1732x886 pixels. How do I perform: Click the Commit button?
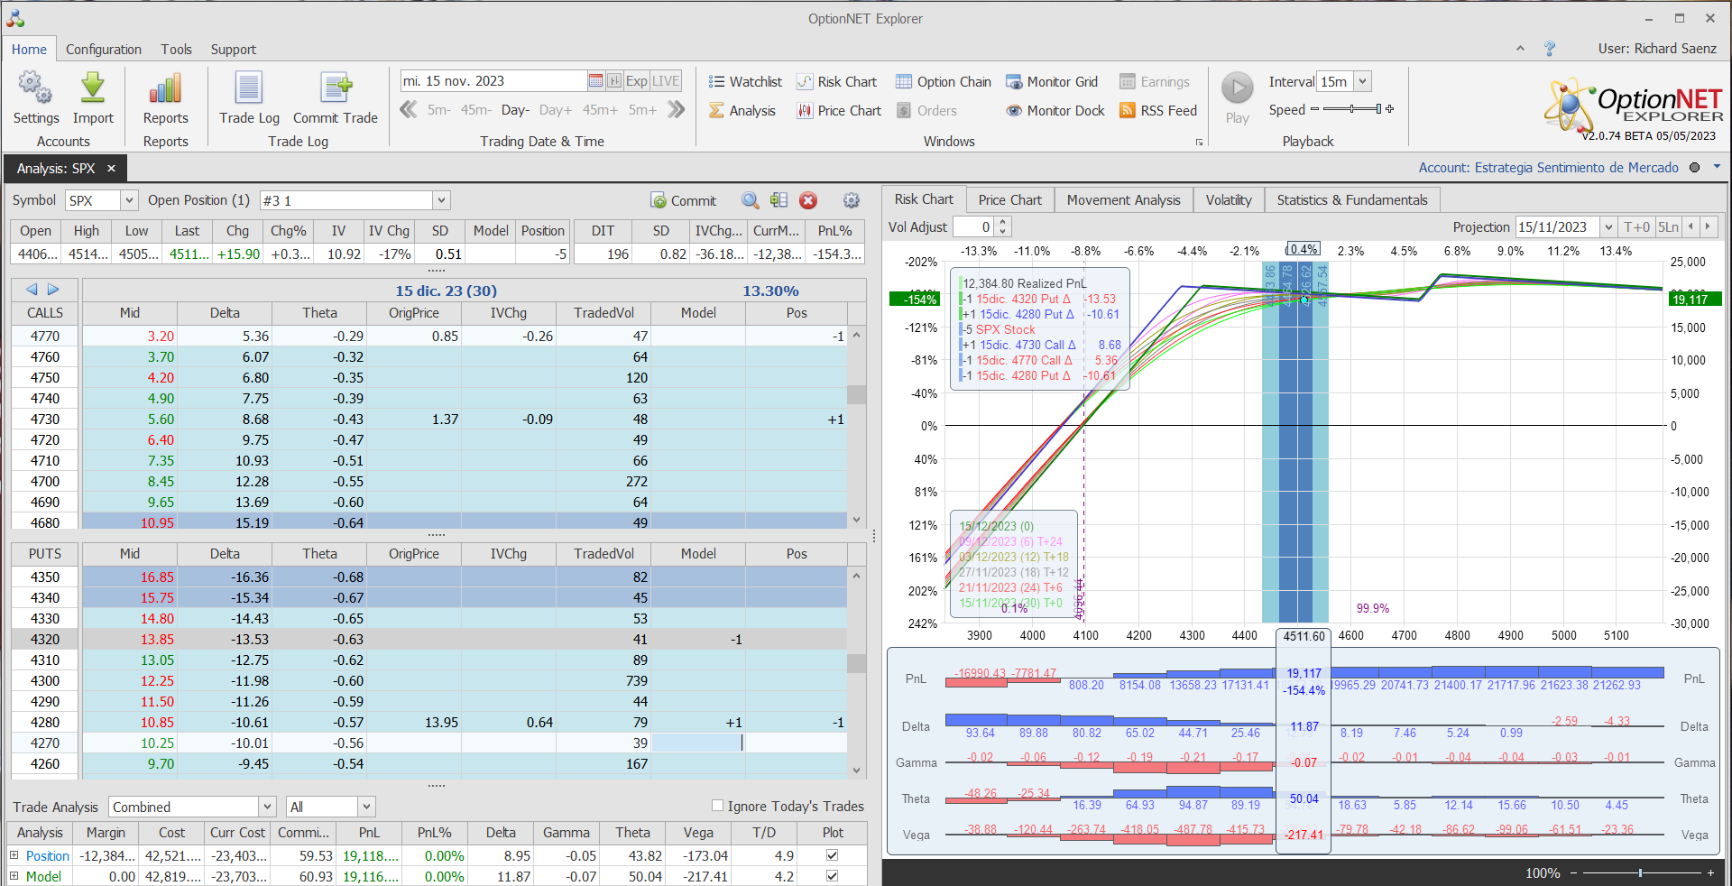point(683,200)
